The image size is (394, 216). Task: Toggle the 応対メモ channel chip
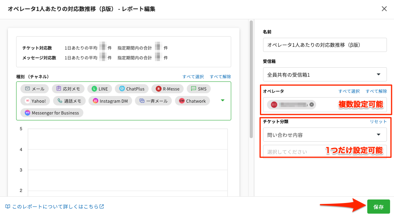(x=68, y=89)
